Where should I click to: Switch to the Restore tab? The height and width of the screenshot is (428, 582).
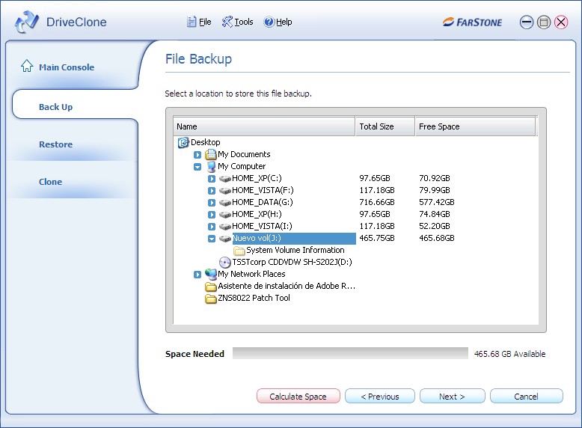[x=55, y=144]
